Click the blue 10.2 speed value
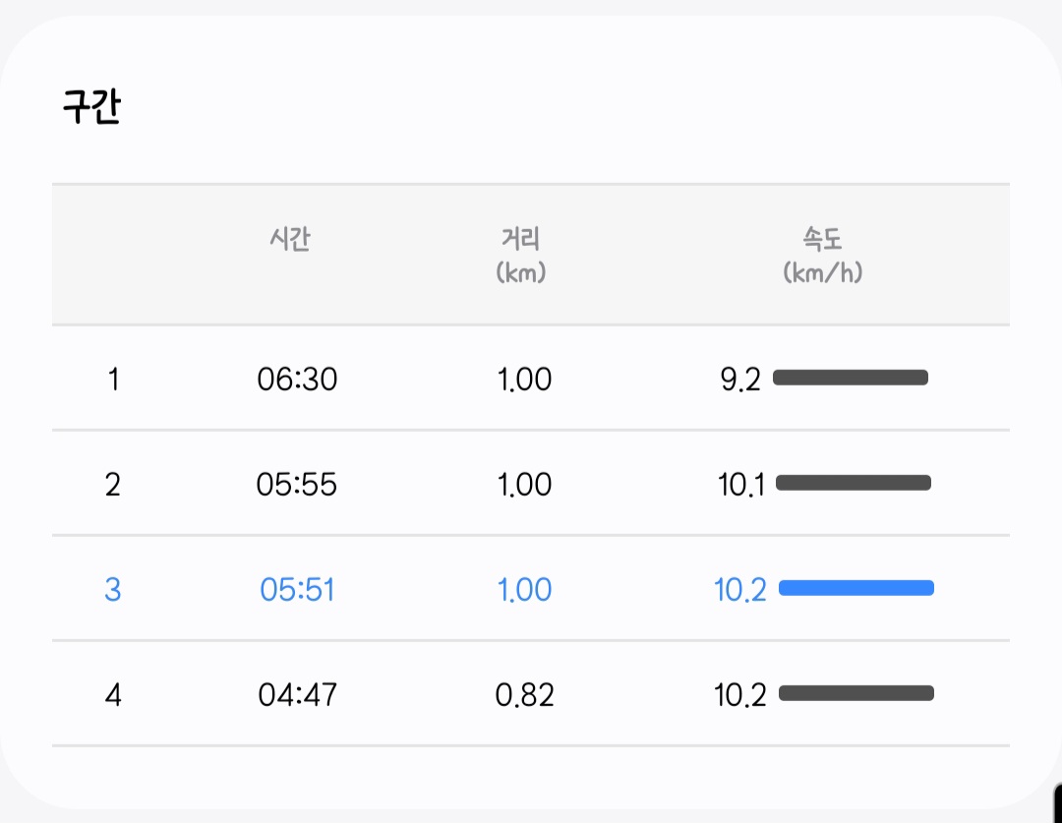Image resolution: width=1062 pixels, height=823 pixels. click(740, 590)
